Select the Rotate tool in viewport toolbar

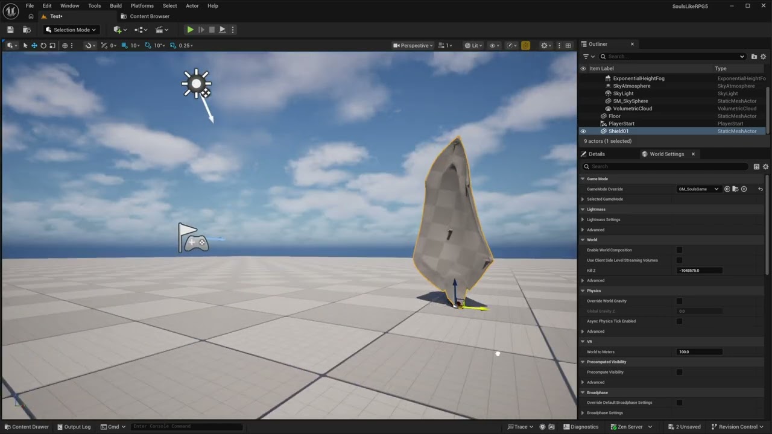click(x=43, y=45)
